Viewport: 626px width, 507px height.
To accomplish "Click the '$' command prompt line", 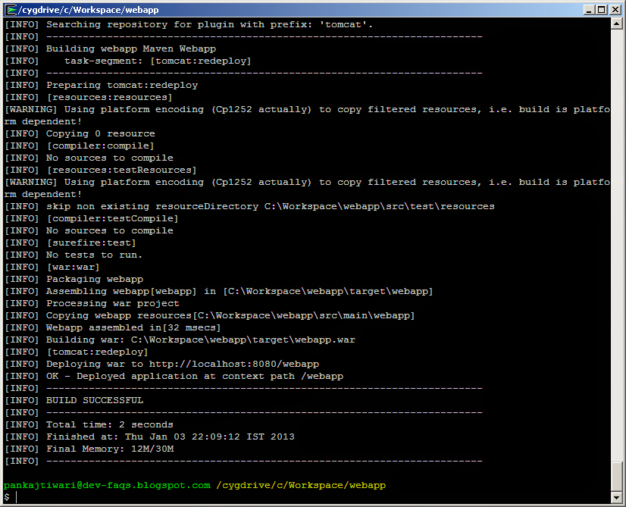I will [x=11, y=497].
